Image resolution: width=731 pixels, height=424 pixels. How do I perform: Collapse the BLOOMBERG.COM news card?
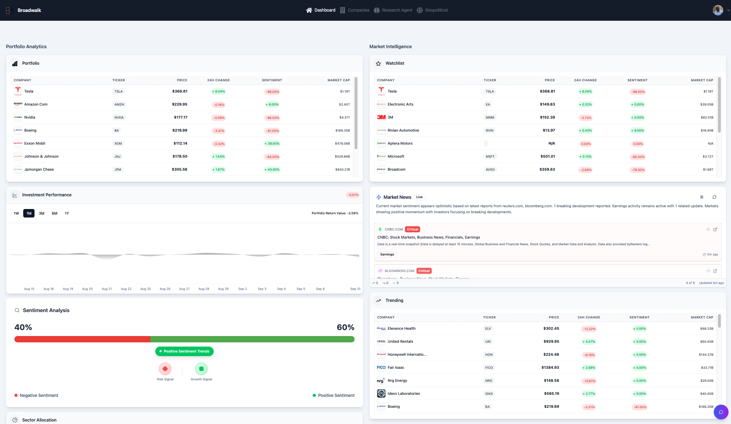point(708,271)
